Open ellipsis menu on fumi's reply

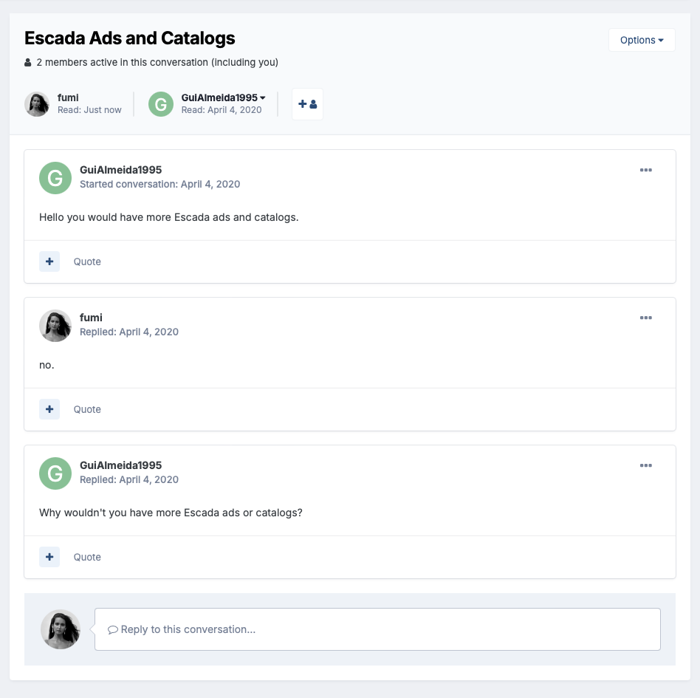coord(646,318)
